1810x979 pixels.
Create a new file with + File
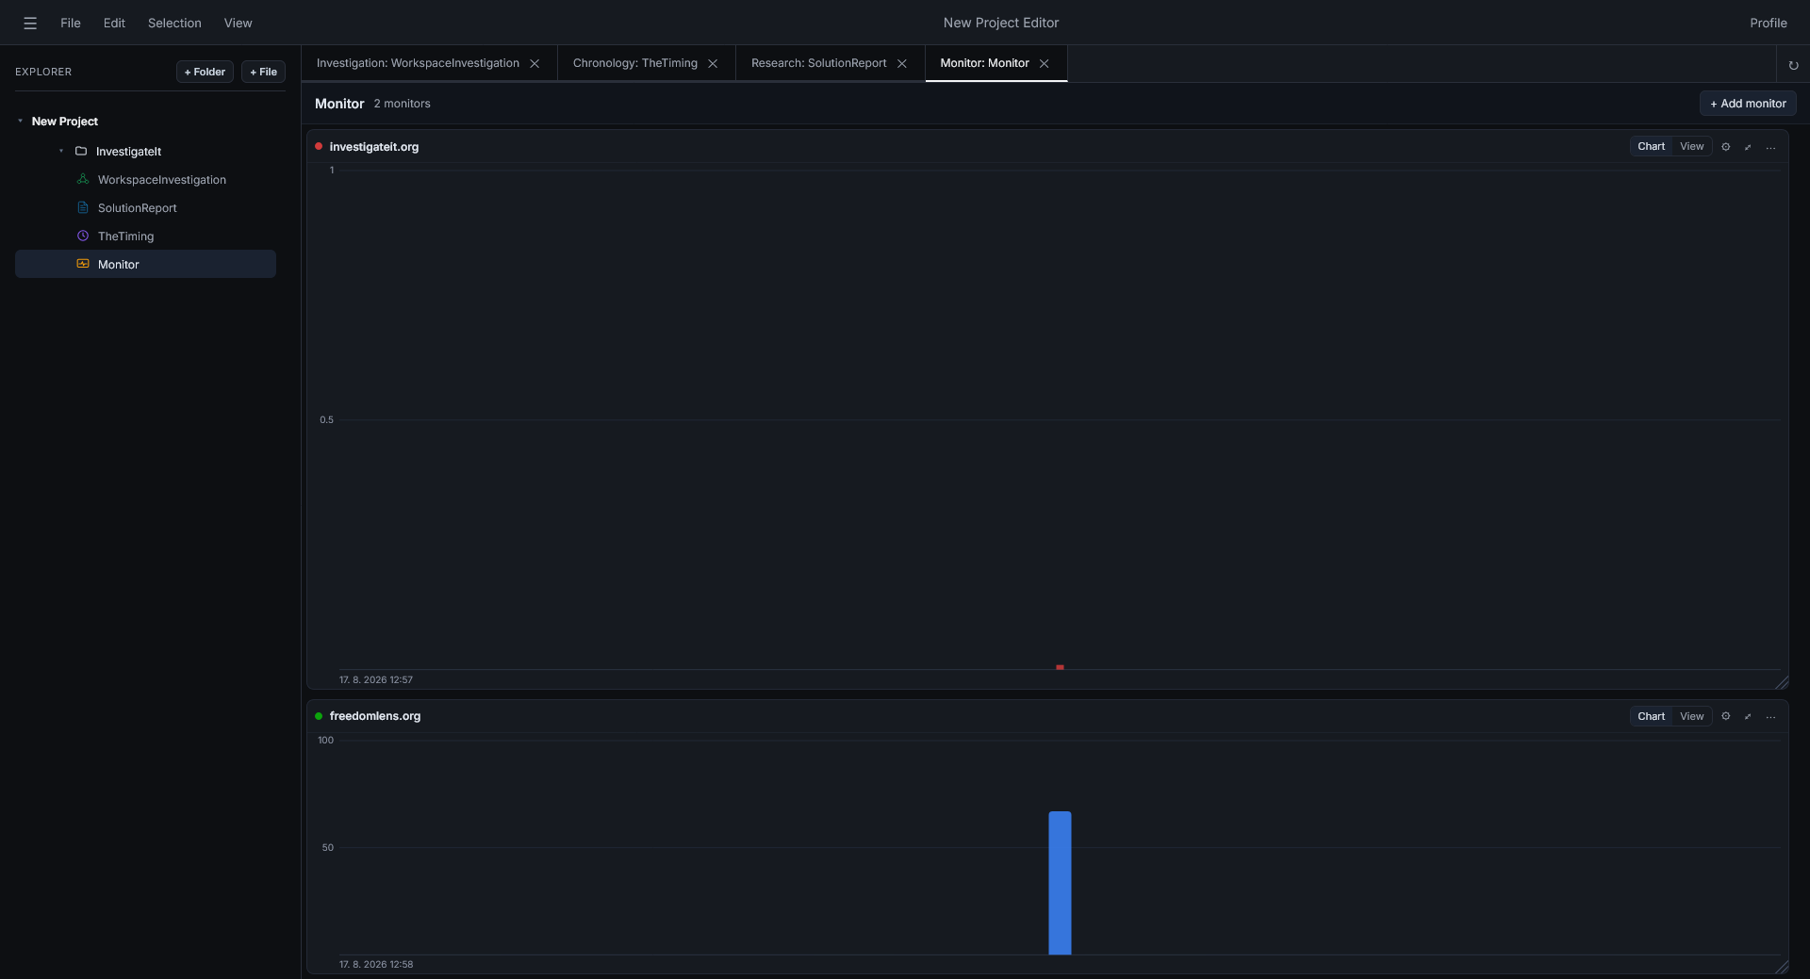[263, 72]
